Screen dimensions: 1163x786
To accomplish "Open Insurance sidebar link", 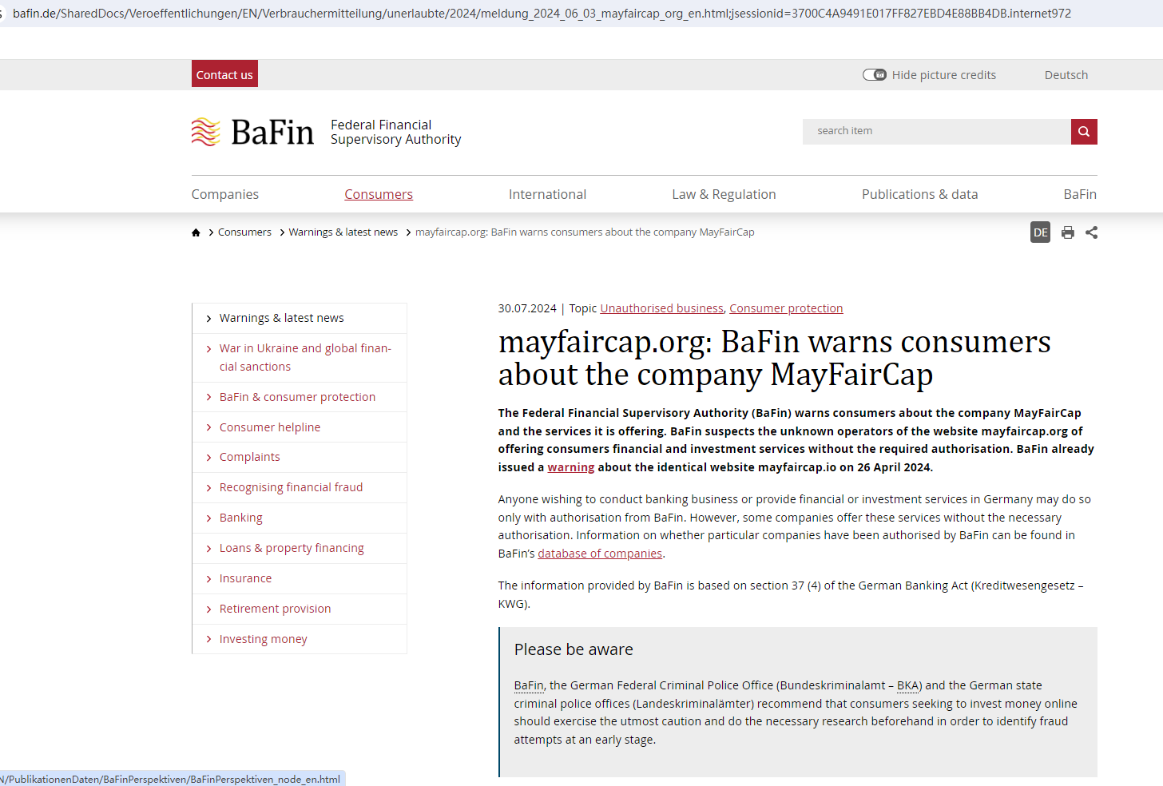I will point(245,578).
